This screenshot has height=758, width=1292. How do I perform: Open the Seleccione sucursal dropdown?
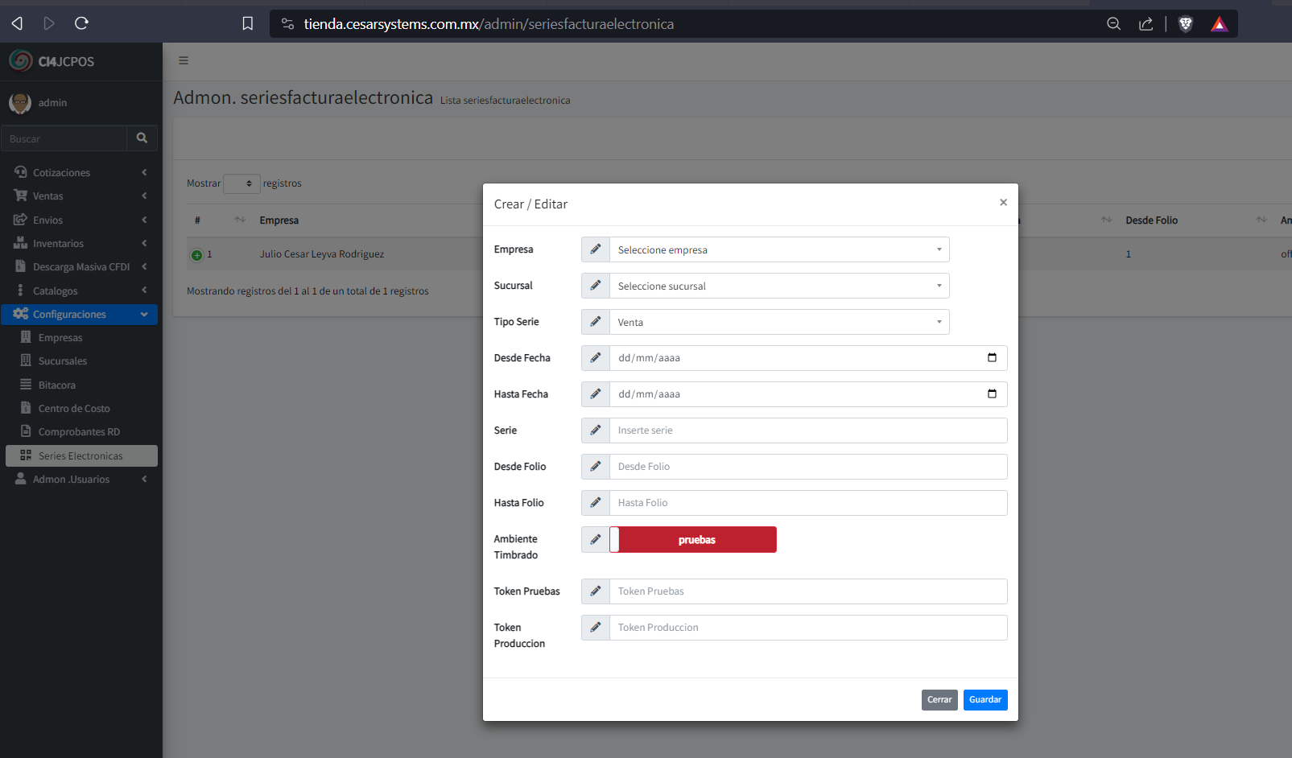point(778,286)
